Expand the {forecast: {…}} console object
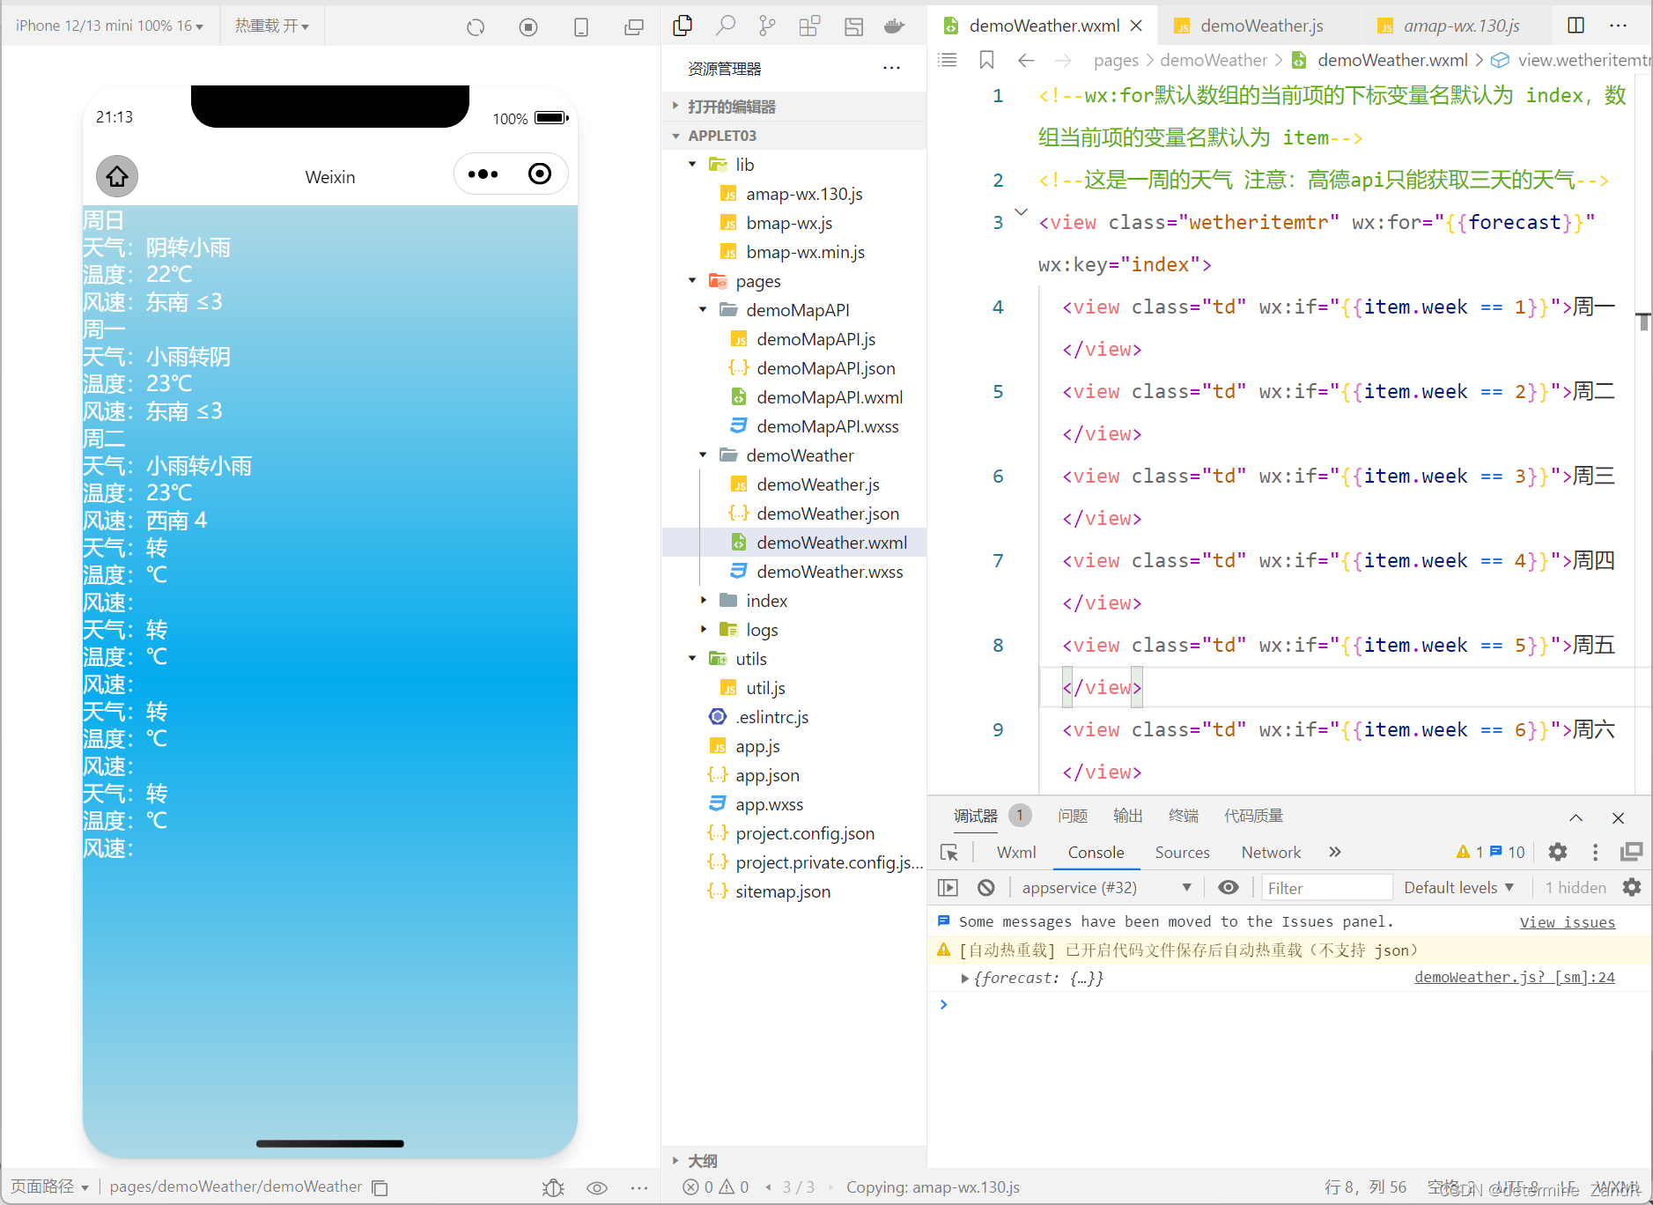This screenshot has height=1205, width=1653. 965,978
